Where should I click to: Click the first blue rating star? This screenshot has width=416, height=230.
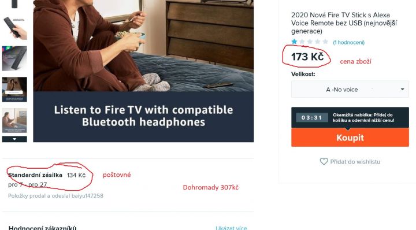coord(294,42)
